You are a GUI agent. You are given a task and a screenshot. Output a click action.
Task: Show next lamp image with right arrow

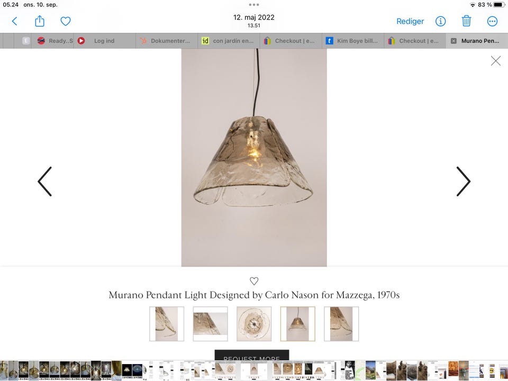(464, 182)
